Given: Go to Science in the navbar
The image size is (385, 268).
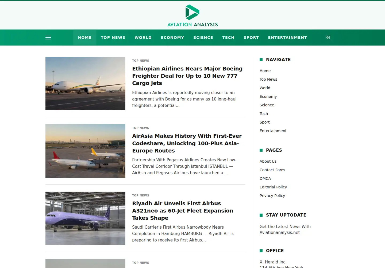Looking at the screenshot, I should click(203, 38).
